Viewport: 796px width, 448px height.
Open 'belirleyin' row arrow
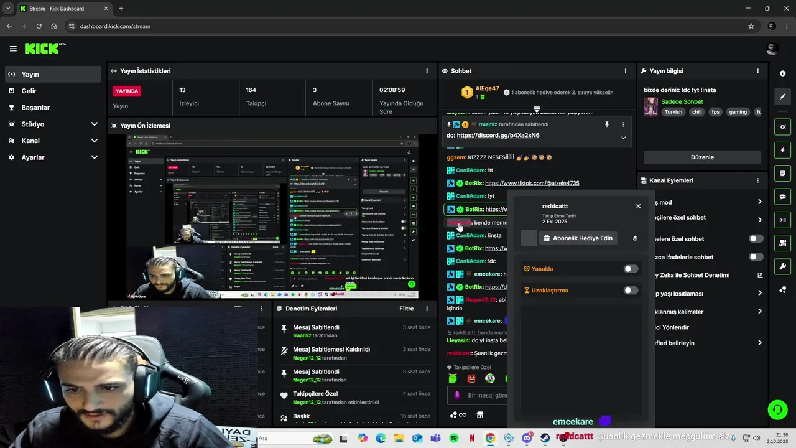pyautogui.click(x=759, y=343)
